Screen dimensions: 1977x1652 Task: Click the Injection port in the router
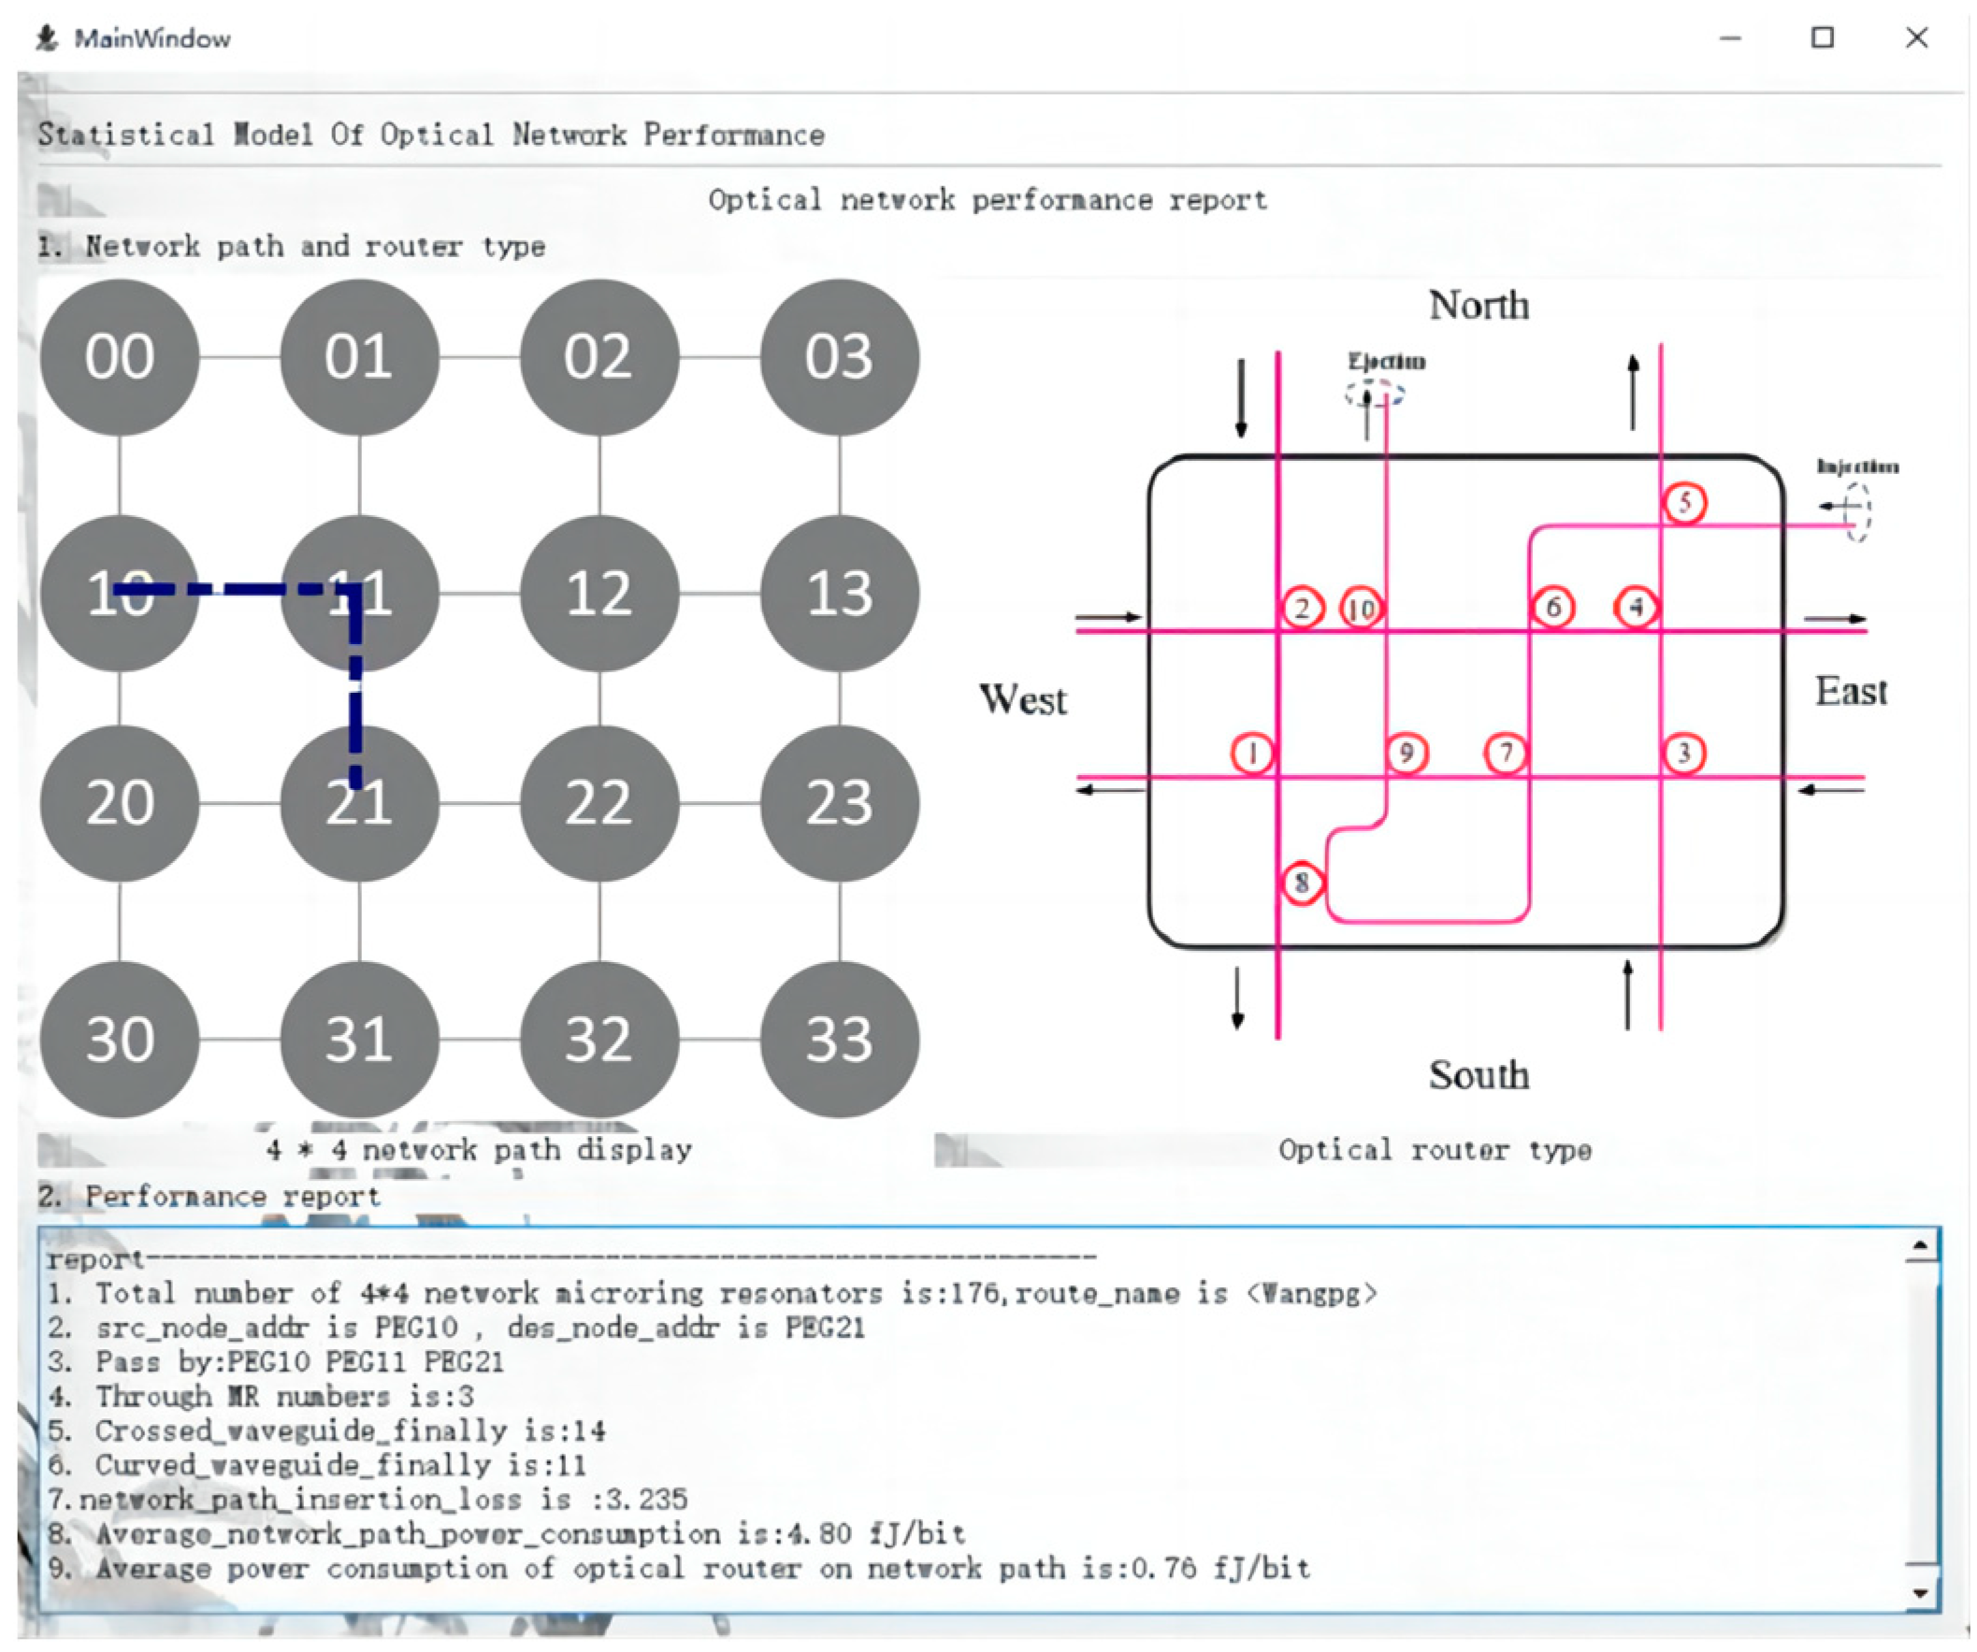pos(1855,511)
